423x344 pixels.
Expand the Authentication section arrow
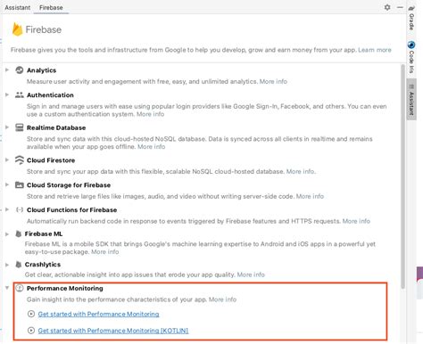7,94
